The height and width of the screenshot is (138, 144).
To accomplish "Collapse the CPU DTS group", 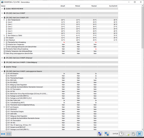I will (2, 18).
